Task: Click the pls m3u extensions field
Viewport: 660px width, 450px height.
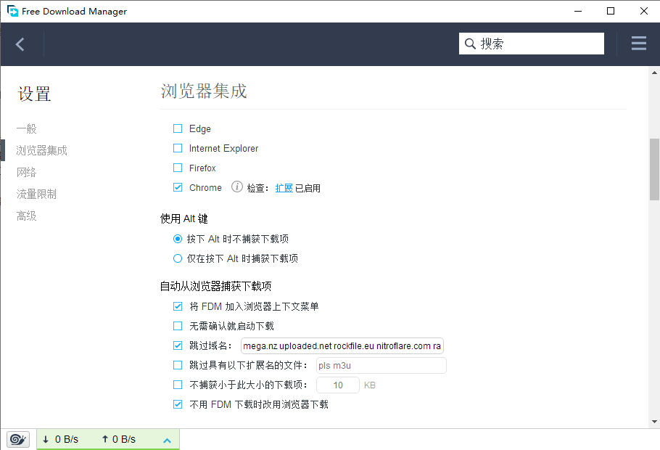Action: (381, 365)
